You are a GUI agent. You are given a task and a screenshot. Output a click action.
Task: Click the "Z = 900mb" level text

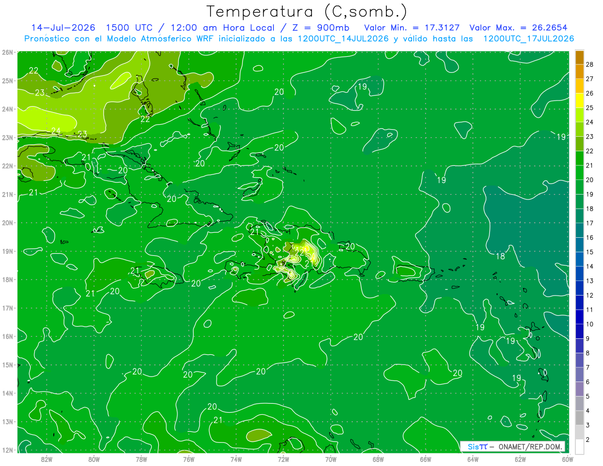[x=318, y=28]
